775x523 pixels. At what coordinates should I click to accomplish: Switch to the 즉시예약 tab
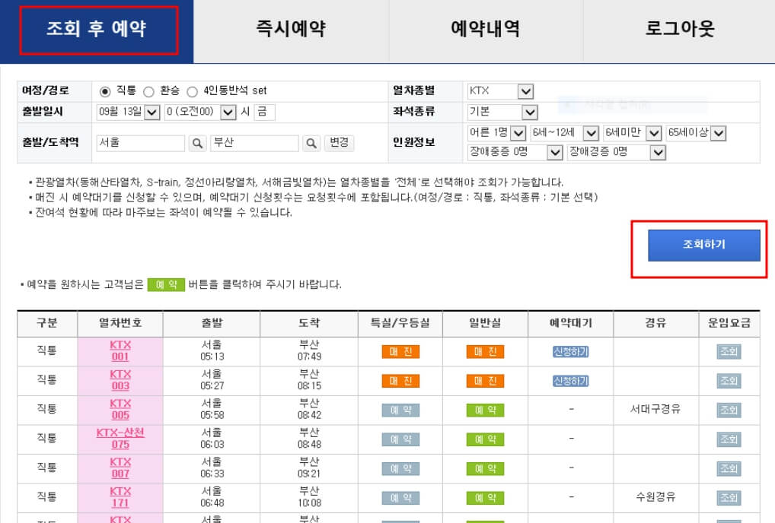(x=291, y=27)
